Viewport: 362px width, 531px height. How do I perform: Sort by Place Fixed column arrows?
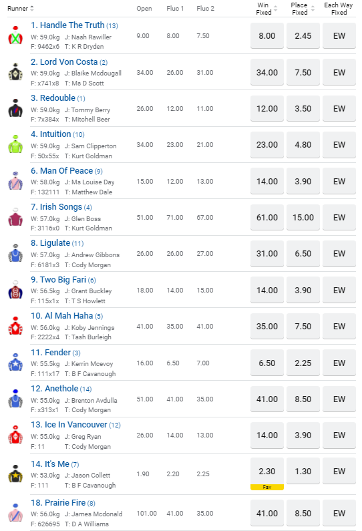(x=313, y=9)
